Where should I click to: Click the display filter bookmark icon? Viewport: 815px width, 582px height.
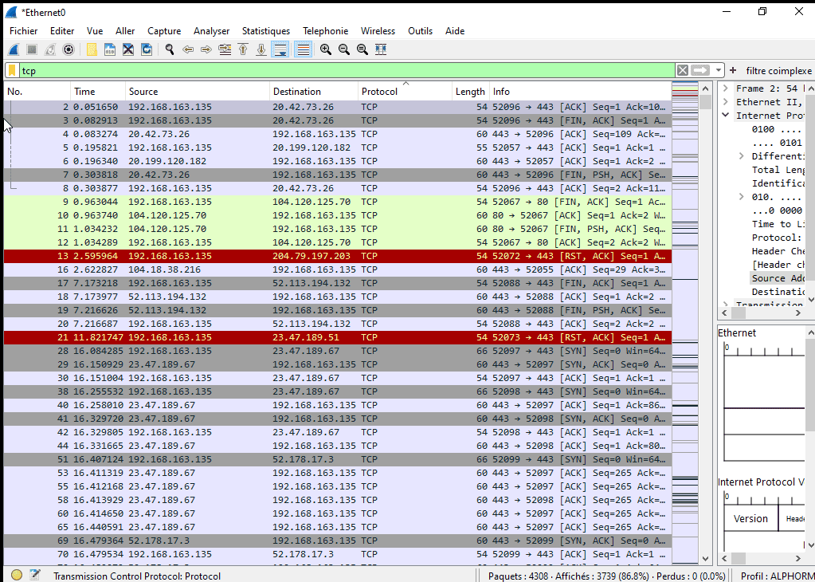coord(12,70)
